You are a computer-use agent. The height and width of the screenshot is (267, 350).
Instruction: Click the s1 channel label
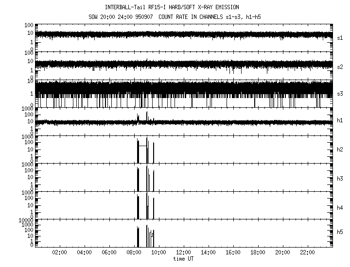pos(340,37)
